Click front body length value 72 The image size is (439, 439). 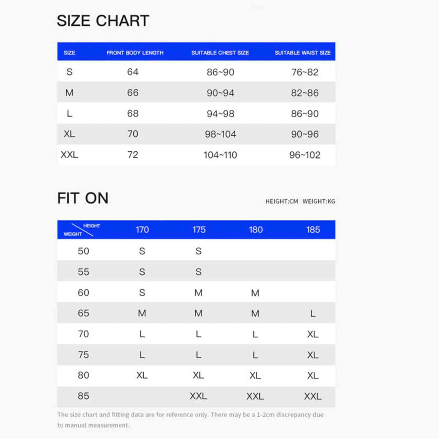(133, 155)
